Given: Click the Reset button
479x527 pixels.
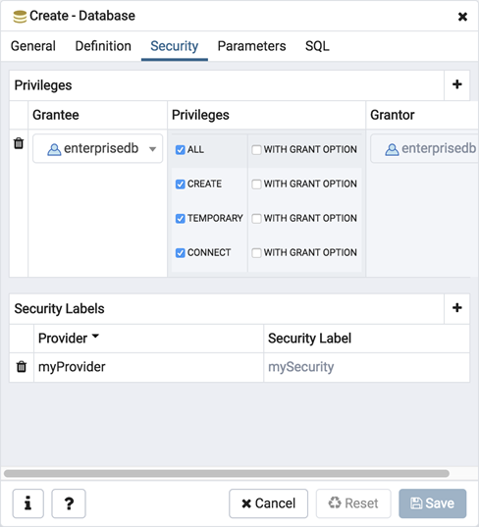Looking at the screenshot, I should point(353,503).
